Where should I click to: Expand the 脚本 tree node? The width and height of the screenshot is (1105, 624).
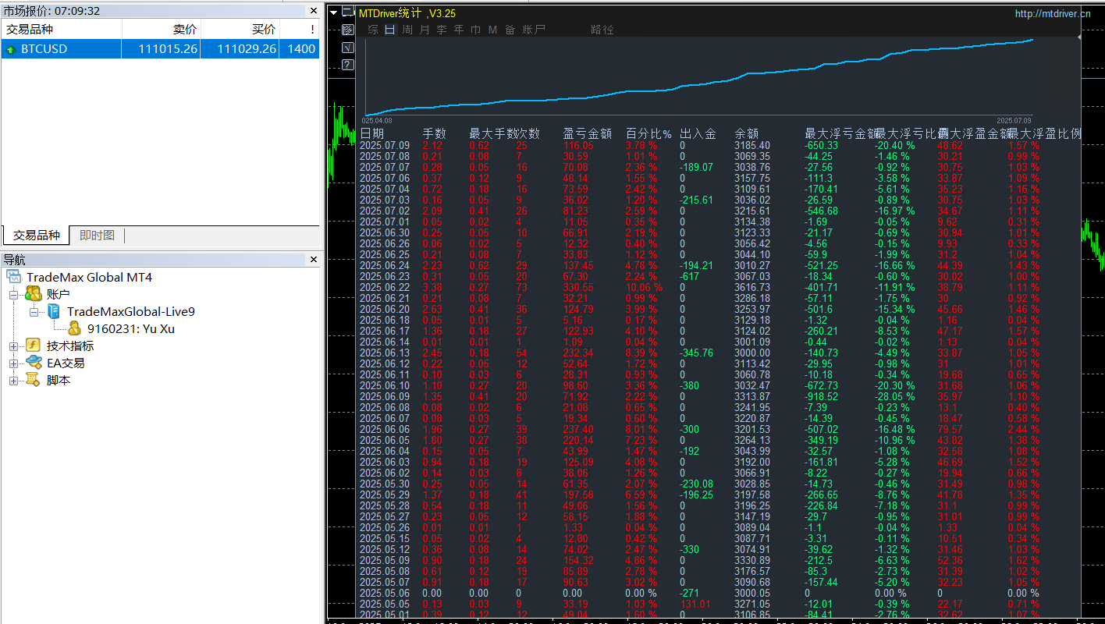coord(13,381)
